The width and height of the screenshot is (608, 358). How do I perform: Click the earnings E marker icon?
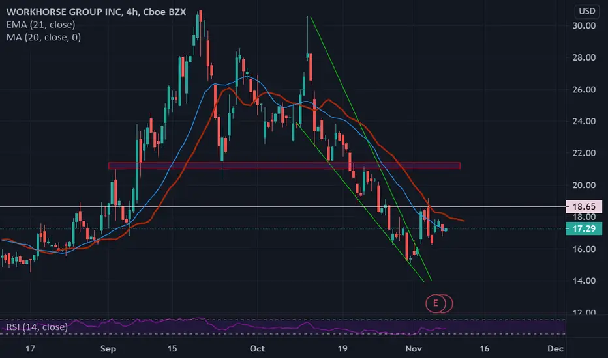tap(435, 303)
